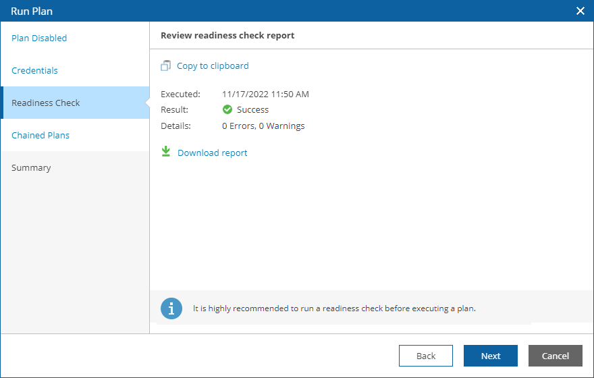
Task: Jump to the Summary step
Action: (31, 168)
